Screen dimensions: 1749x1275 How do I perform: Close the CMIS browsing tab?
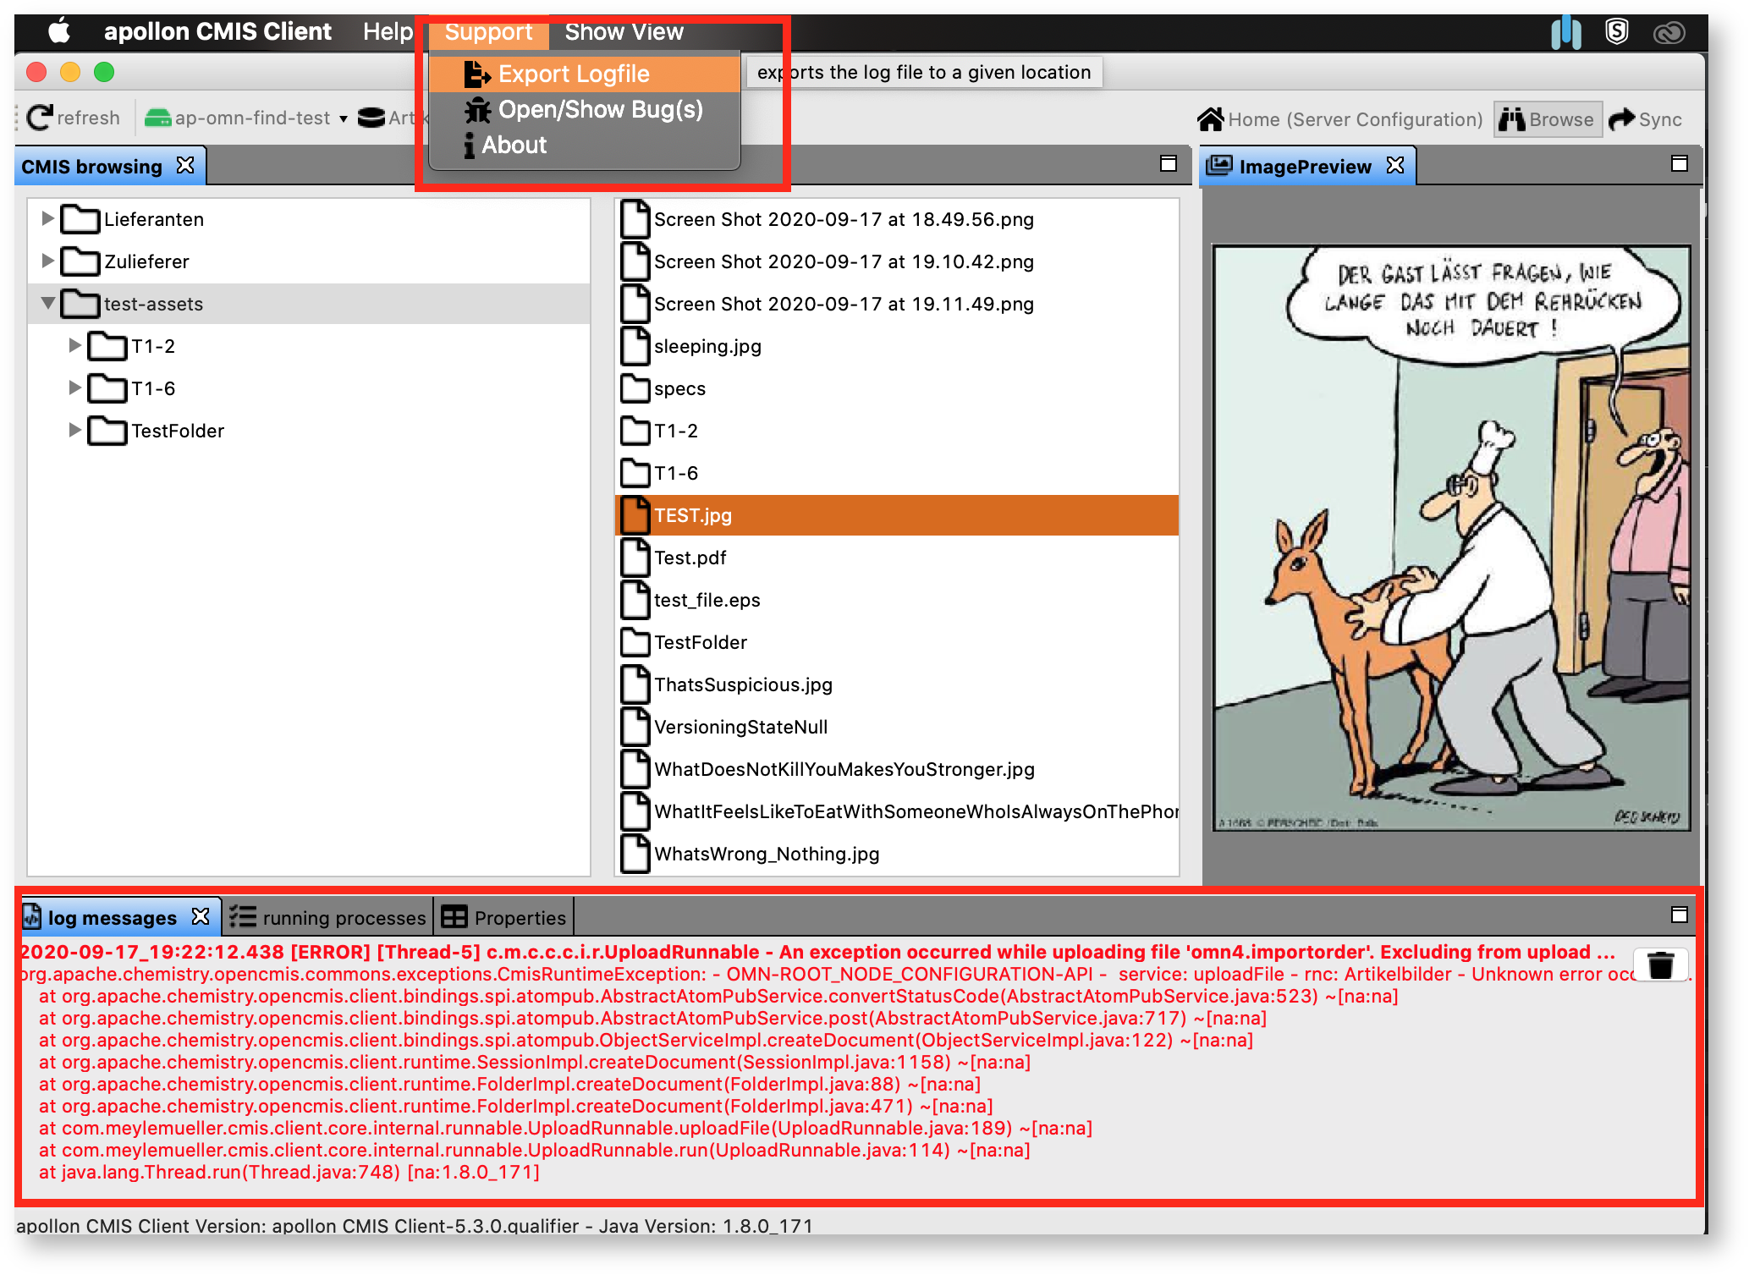pyautogui.click(x=185, y=166)
